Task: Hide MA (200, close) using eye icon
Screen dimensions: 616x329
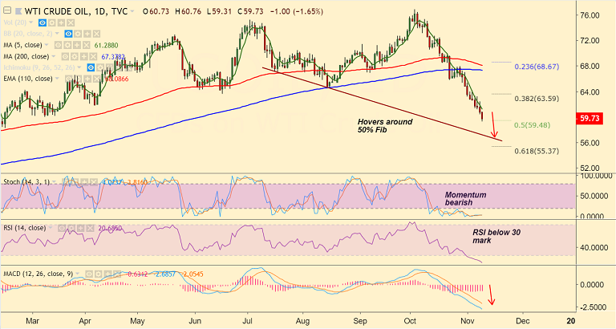Action: pyautogui.click(x=65, y=57)
